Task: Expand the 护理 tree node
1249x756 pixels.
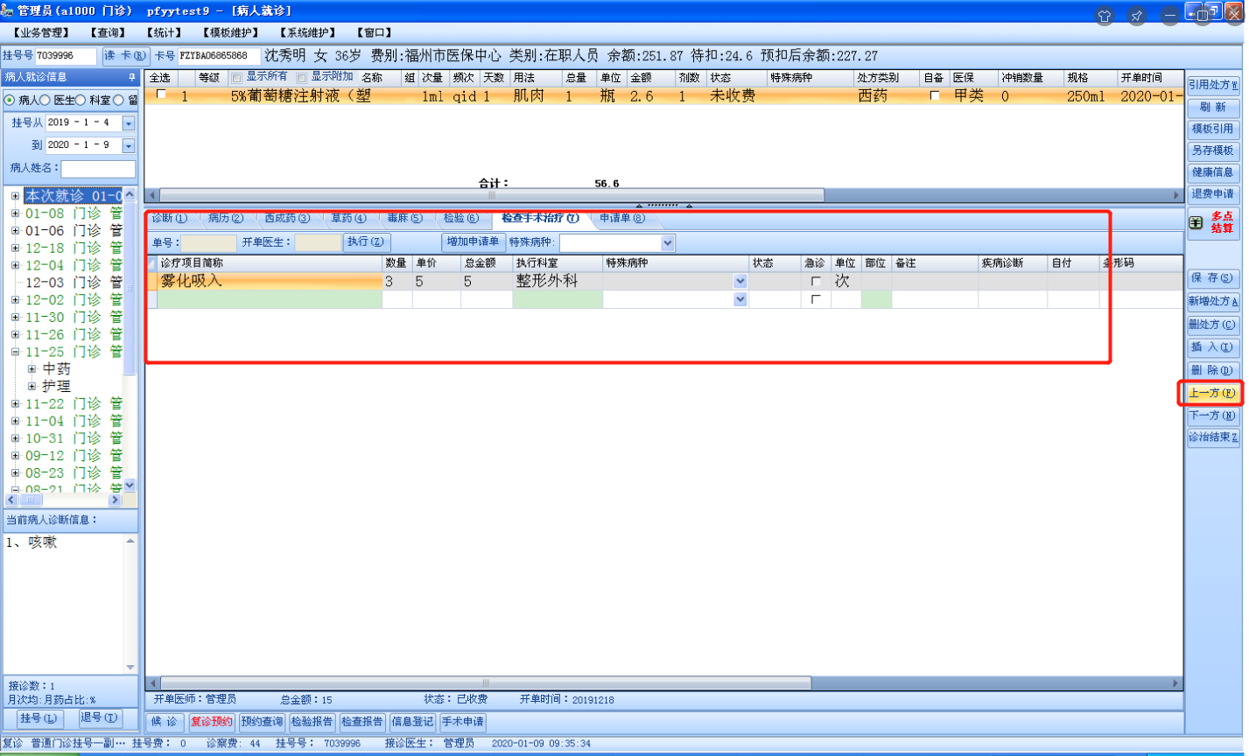Action: pyautogui.click(x=32, y=387)
